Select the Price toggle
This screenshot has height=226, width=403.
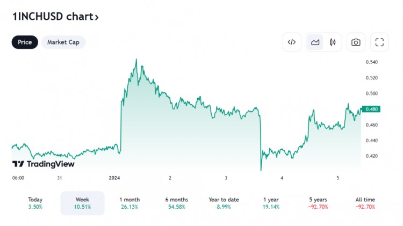(x=25, y=42)
